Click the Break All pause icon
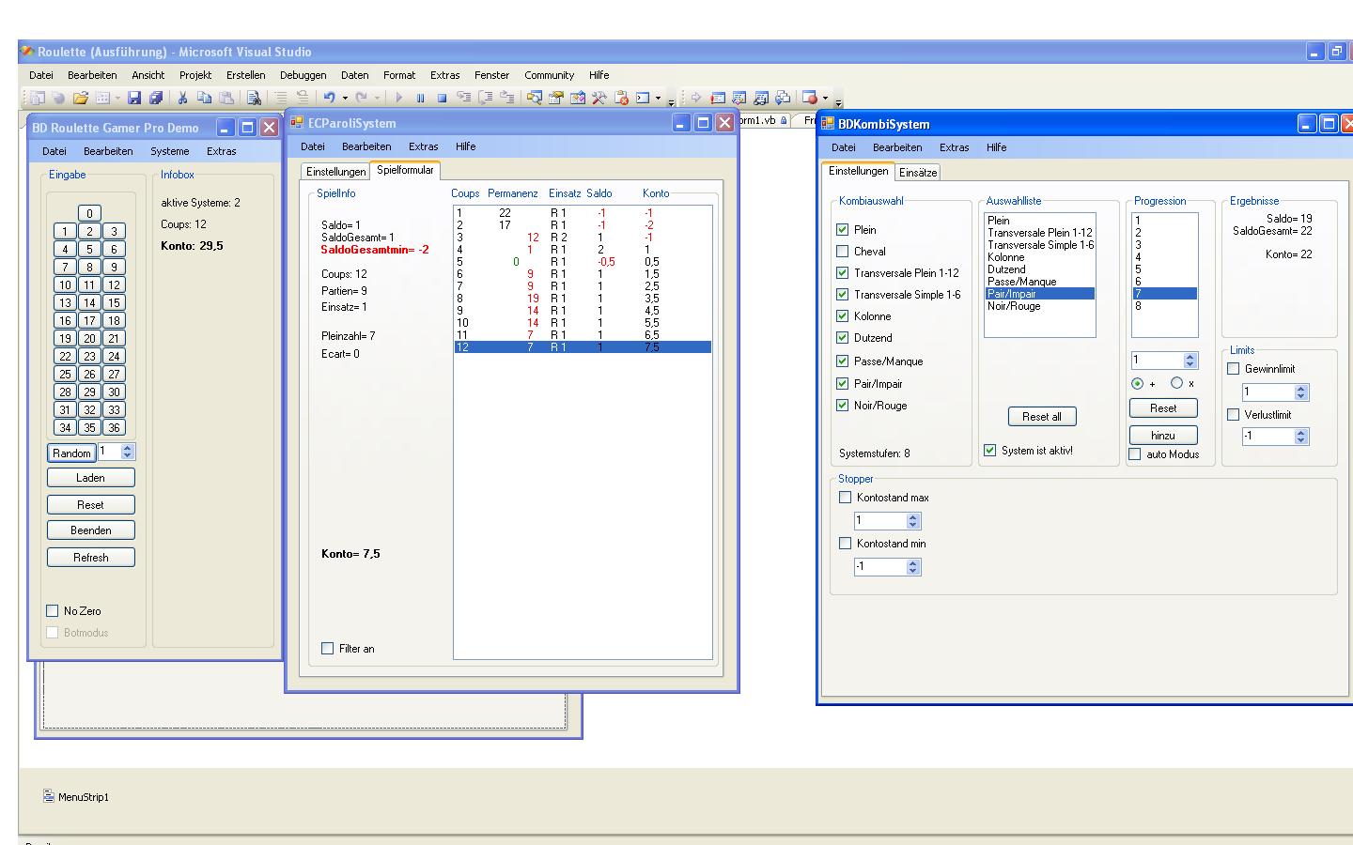The height and width of the screenshot is (845, 1353). tap(421, 98)
